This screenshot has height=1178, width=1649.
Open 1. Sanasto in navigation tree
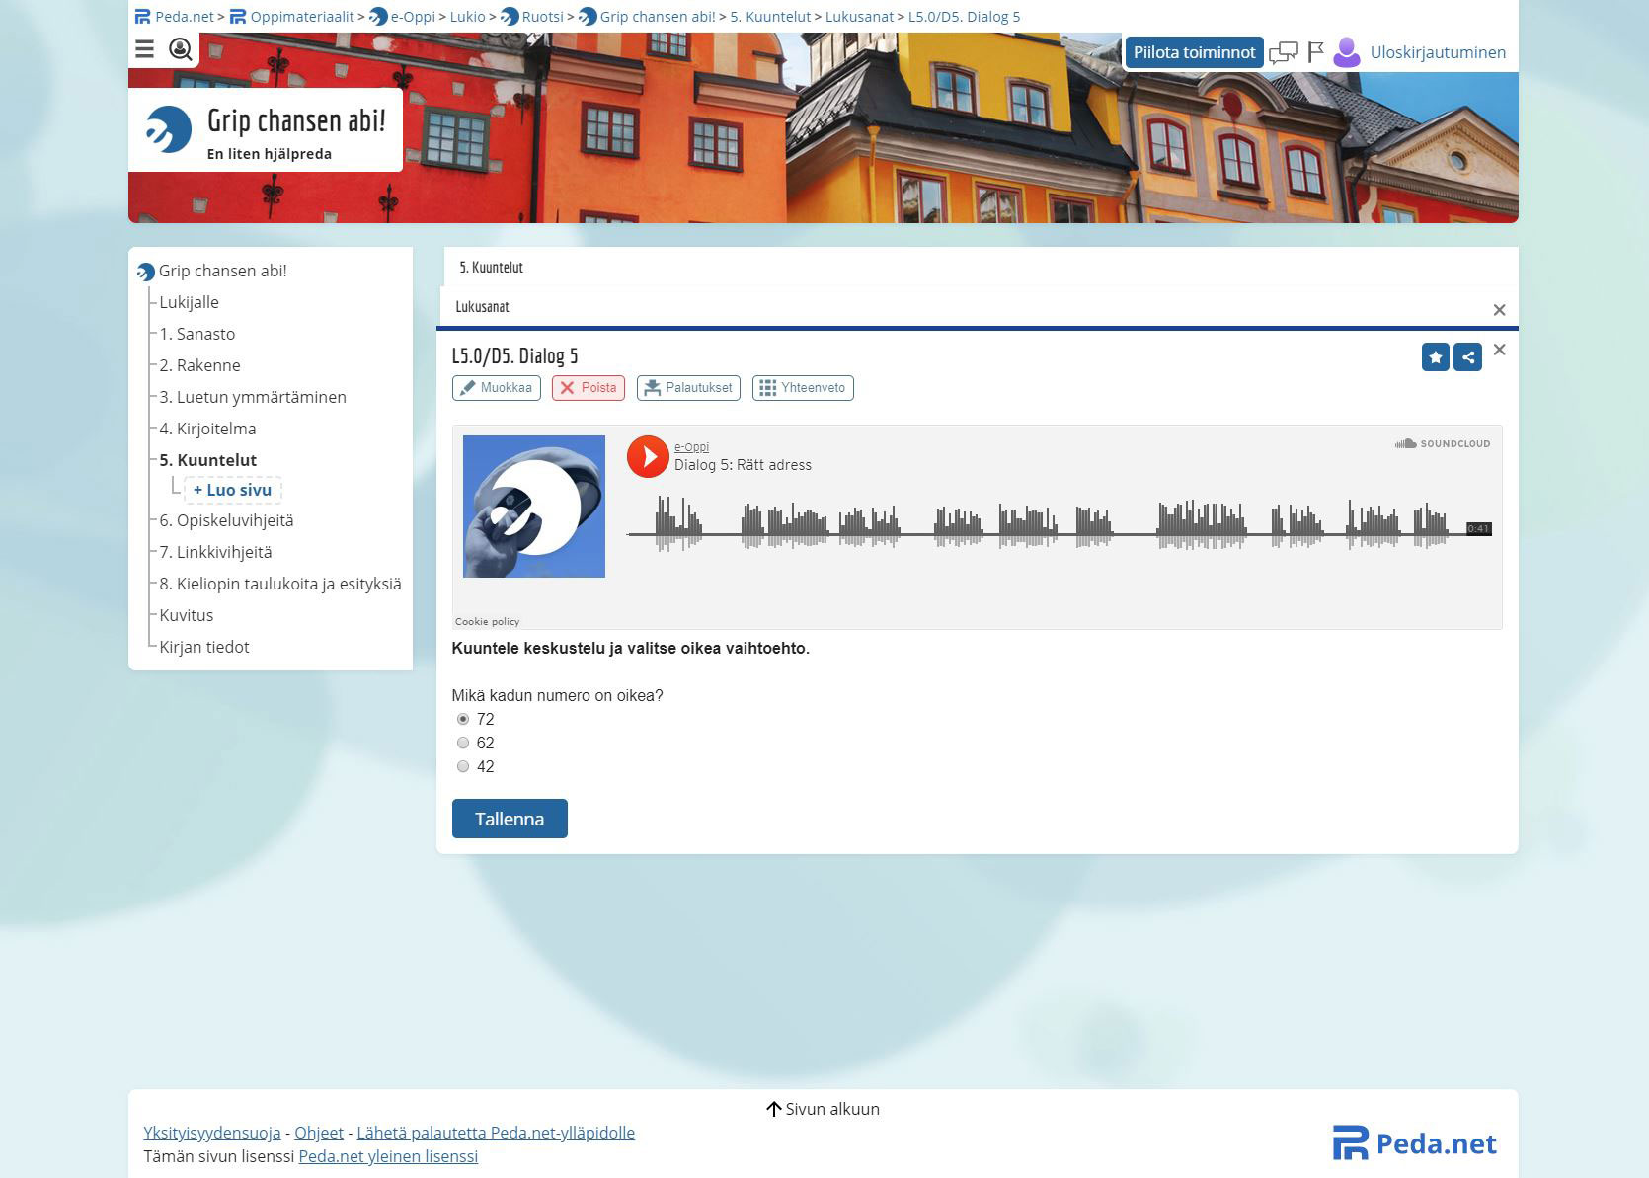click(x=197, y=334)
